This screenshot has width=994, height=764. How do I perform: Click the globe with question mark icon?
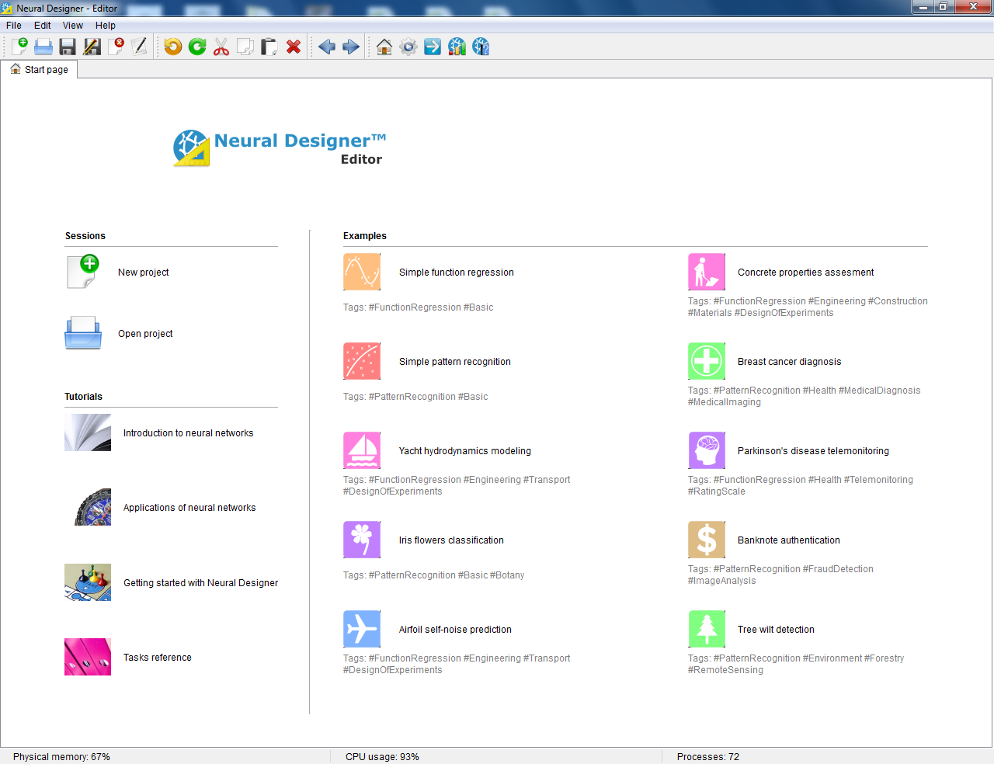pyautogui.click(x=481, y=47)
